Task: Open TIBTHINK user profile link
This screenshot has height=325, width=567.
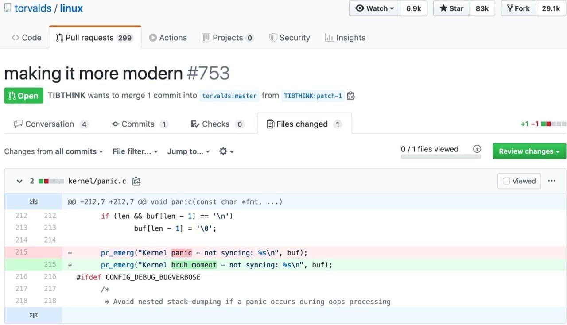Action: click(66, 95)
